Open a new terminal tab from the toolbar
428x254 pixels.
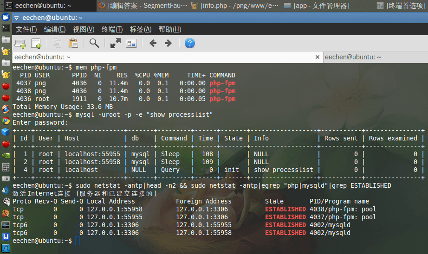point(20,43)
